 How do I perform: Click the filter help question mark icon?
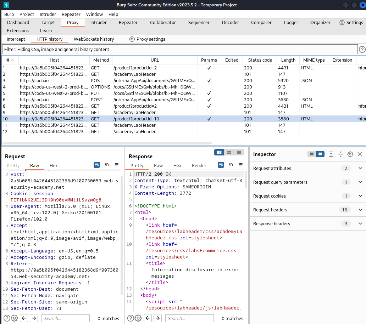362,50
